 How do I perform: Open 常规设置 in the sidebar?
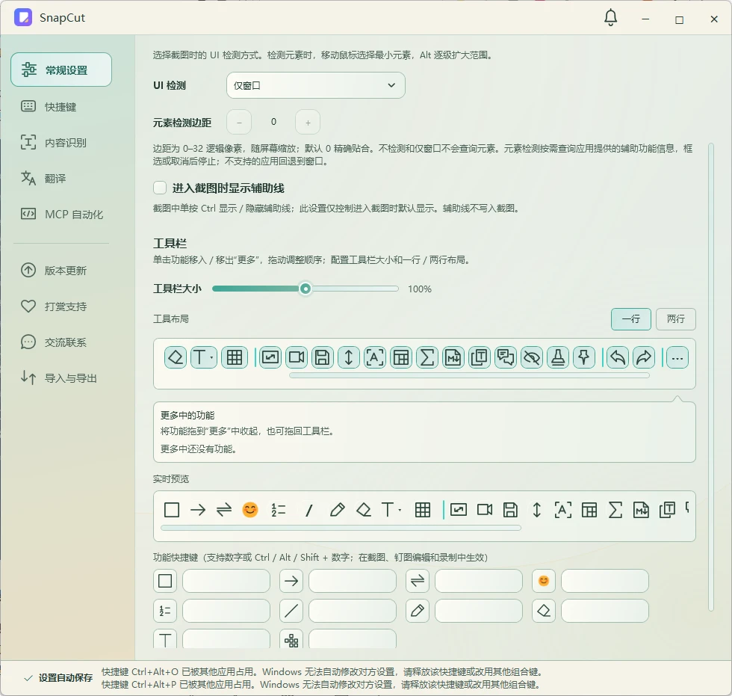(x=61, y=70)
